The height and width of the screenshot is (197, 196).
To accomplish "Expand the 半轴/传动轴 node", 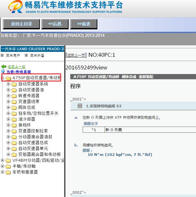I will pyautogui.click(x=2, y=166).
